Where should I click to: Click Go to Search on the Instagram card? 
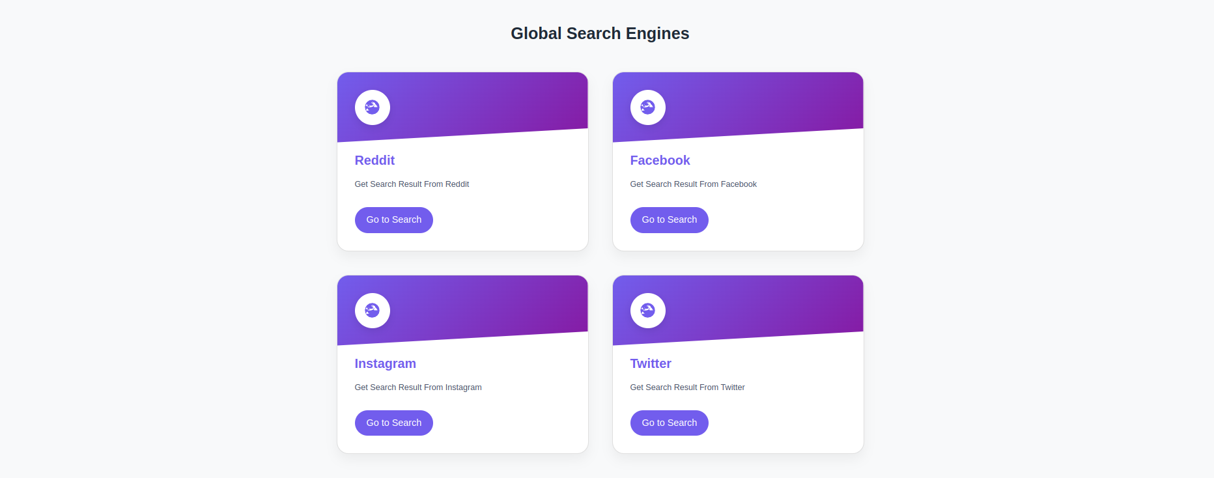[x=393, y=423]
